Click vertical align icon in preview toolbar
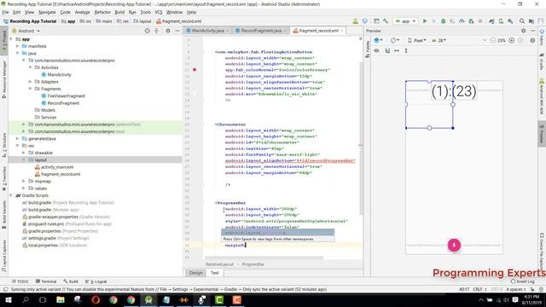The height and width of the screenshot is (307, 546). [406, 51]
